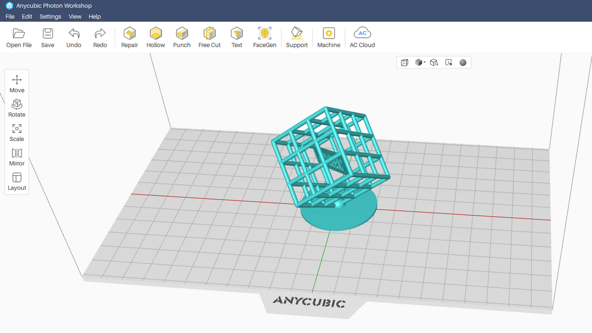Open AC Cloud
The image size is (592, 333).
(x=362, y=37)
